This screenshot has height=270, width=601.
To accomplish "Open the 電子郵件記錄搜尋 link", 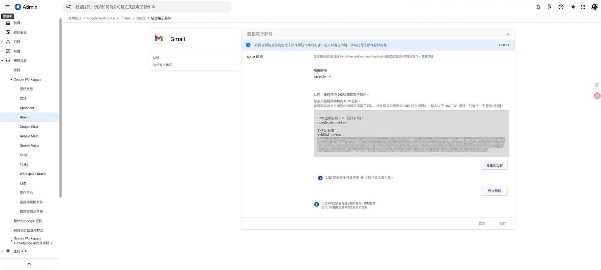I will click(374, 45).
